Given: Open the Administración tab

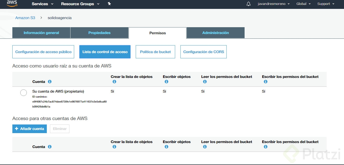Looking at the screenshot, I should tap(216, 33).
